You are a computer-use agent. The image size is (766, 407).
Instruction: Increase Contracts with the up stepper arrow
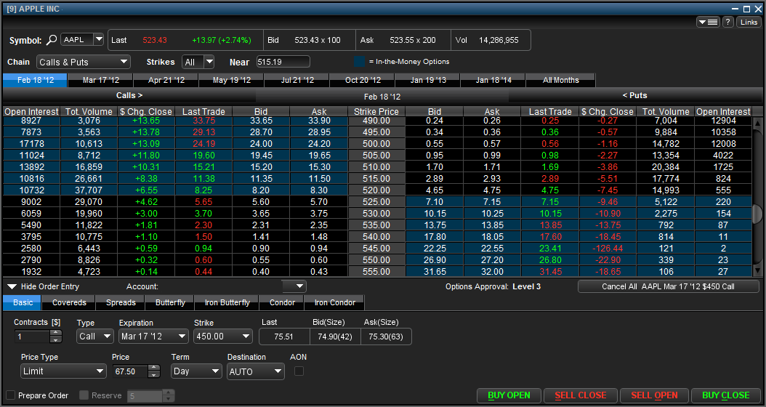pos(56,333)
